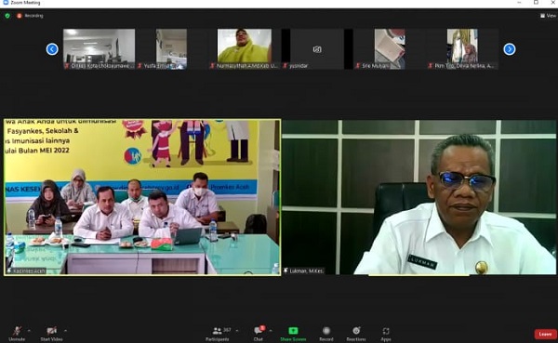The width and height of the screenshot is (558, 343).
Task: Click the Kadinkes Aceh main video tile
Action: 142,197
